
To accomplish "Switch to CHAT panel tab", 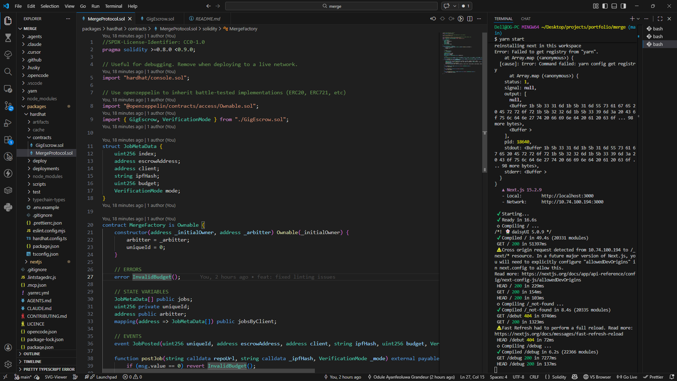I will pyautogui.click(x=526, y=19).
